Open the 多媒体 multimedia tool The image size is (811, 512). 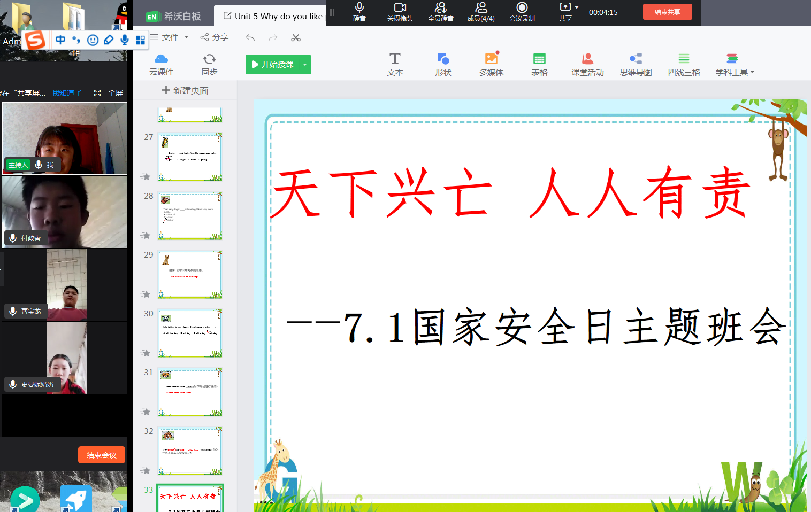[x=491, y=64]
